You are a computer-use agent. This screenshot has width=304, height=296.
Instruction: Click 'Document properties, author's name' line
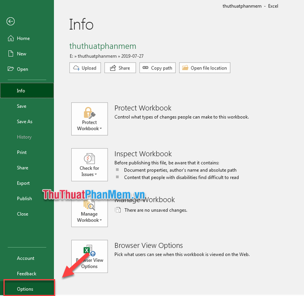[180, 170]
